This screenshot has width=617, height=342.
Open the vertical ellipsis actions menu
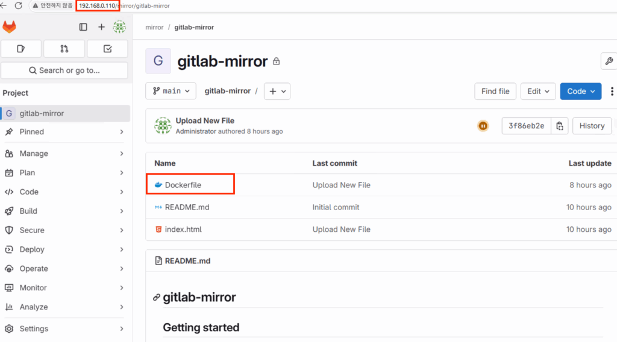pyautogui.click(x=612, y=91)
